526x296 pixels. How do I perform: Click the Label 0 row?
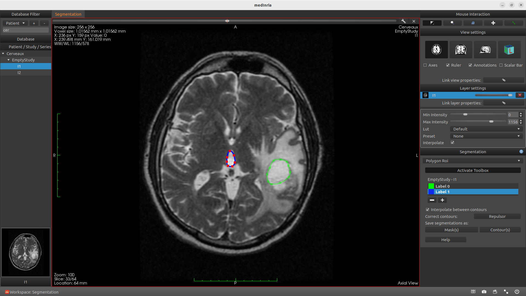tap(473, 186)
